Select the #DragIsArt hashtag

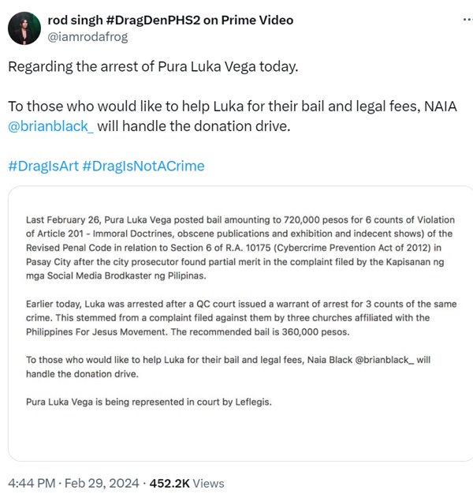(x=43, y=166)
